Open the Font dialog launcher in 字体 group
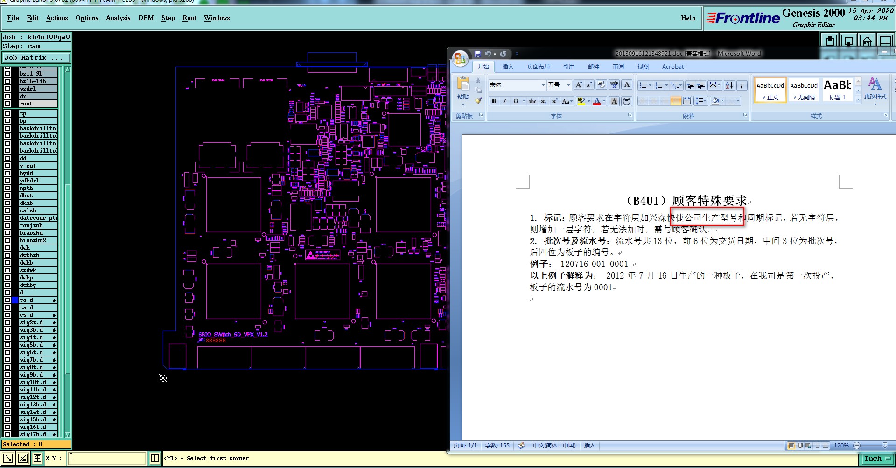 (x=630, y=115)
